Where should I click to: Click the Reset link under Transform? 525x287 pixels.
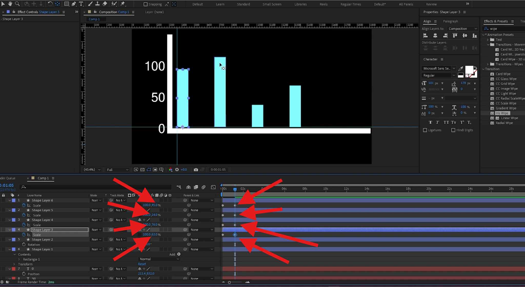pyautogui.click(x=142, y=264)
